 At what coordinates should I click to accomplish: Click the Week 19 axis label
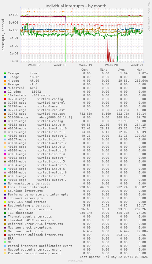86,65
